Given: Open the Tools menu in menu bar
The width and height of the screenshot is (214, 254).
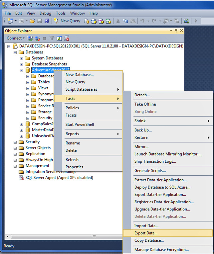Looking at the screenshot, I should 61,13.
